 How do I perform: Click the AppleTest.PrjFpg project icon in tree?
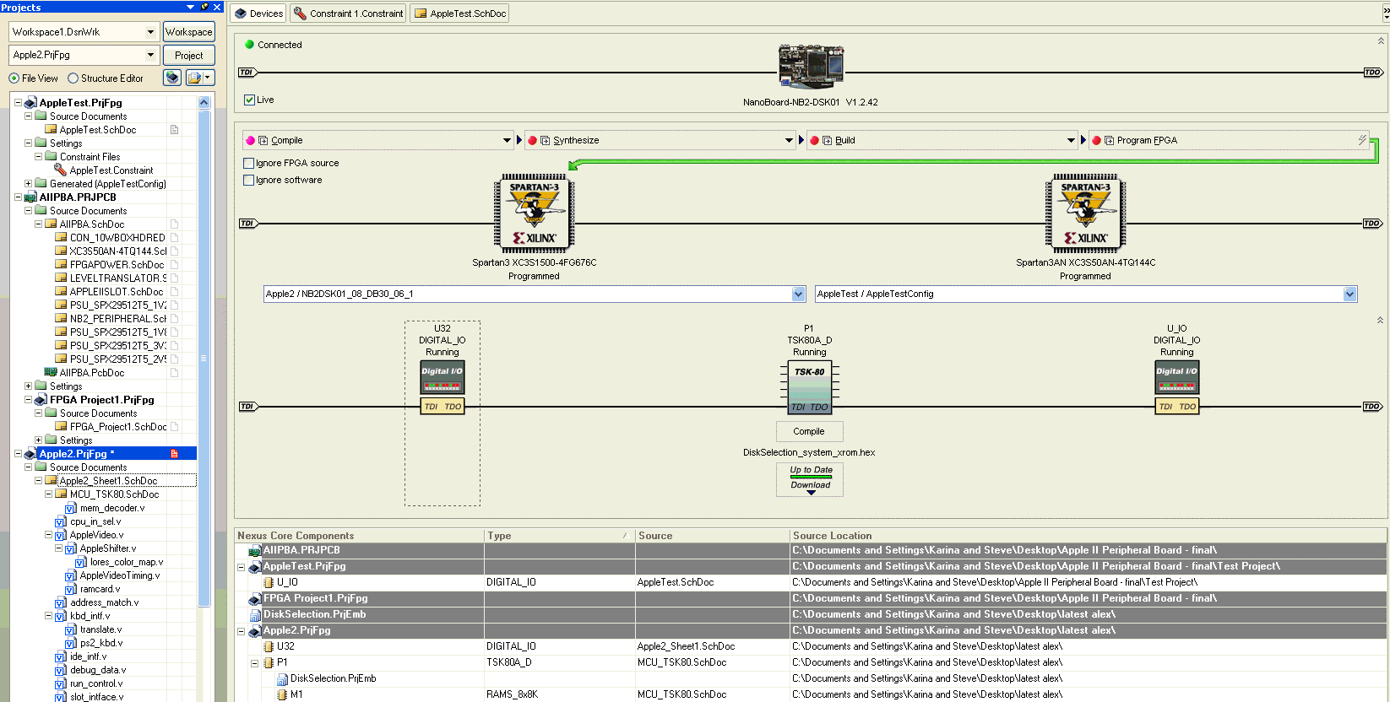30,103
